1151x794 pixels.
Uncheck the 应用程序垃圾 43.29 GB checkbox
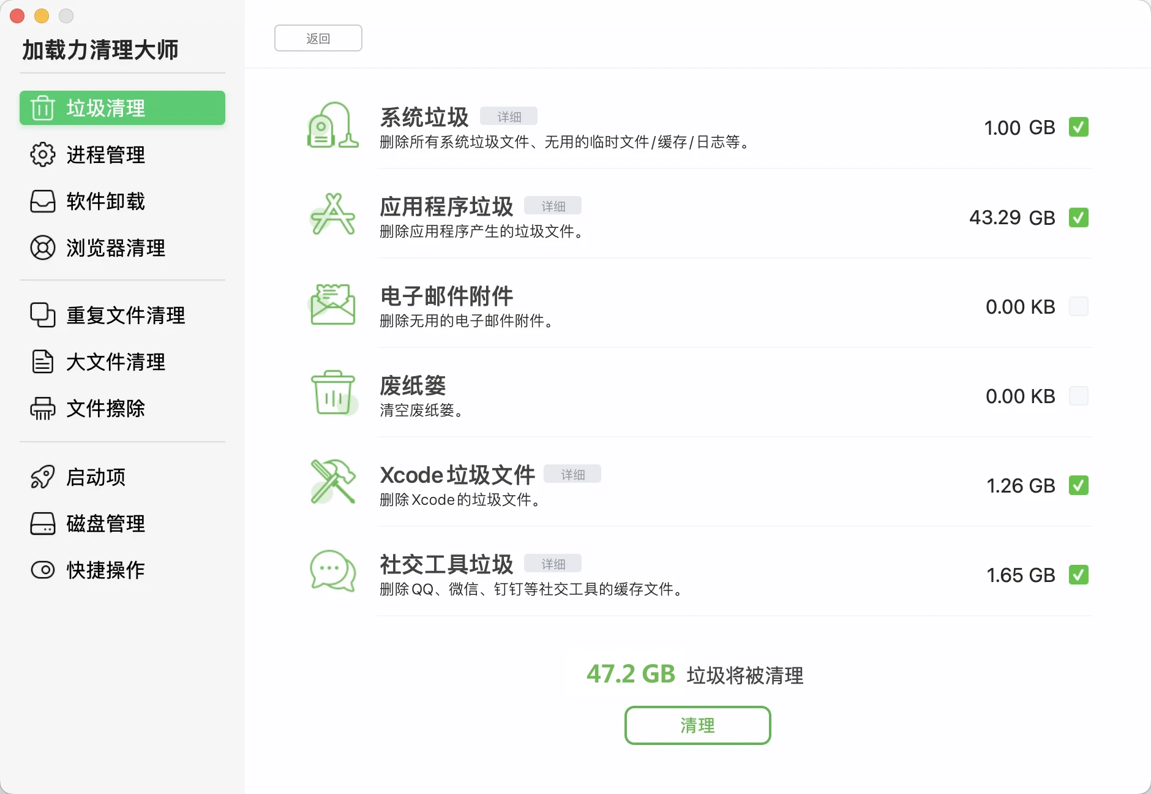pyautogui.click(x=1079, y=217)
